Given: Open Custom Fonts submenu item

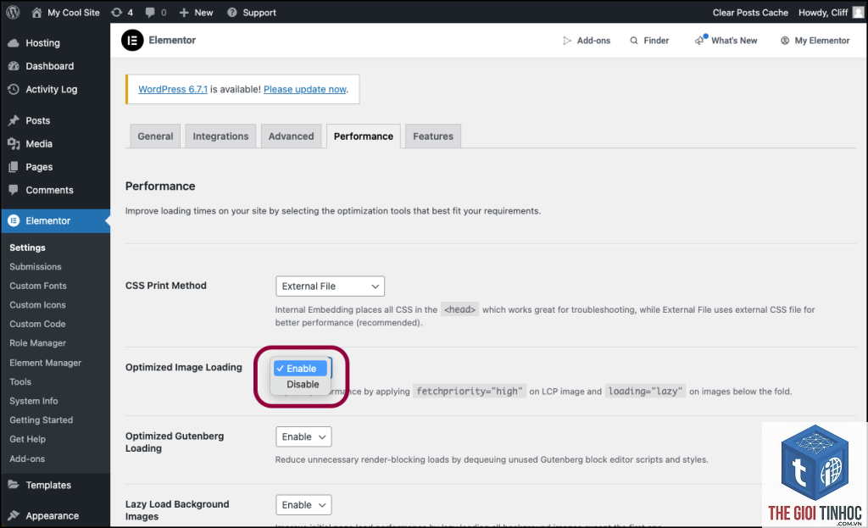Looking at the screenshot, I should click(38, 286).
